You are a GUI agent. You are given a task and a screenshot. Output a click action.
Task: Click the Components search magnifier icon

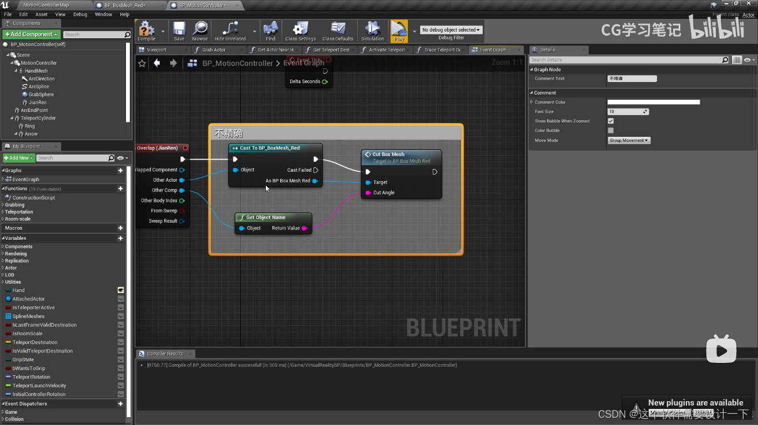point(127,34)
